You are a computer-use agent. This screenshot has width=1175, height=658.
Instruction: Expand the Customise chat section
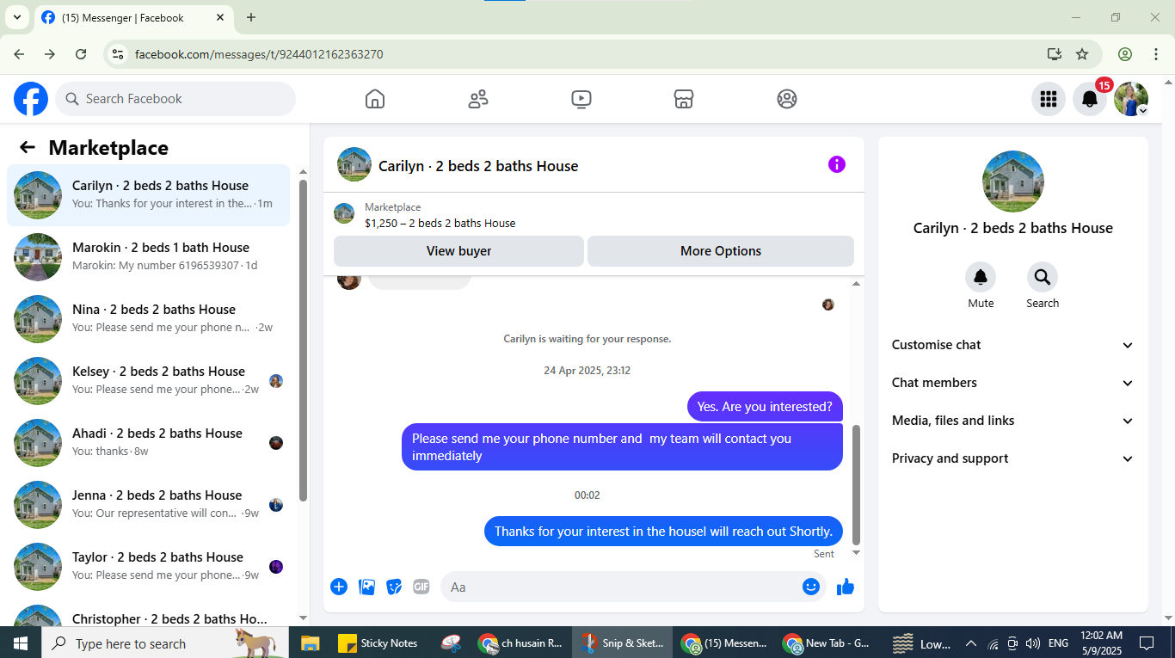coord(1013,345)
